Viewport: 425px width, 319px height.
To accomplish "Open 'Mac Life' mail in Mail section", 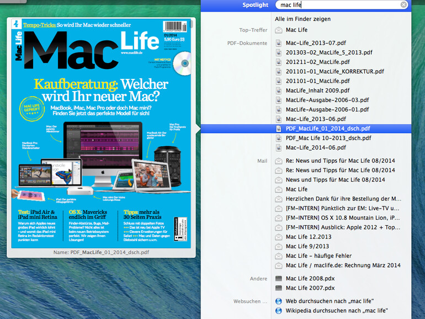I will 296,189.
